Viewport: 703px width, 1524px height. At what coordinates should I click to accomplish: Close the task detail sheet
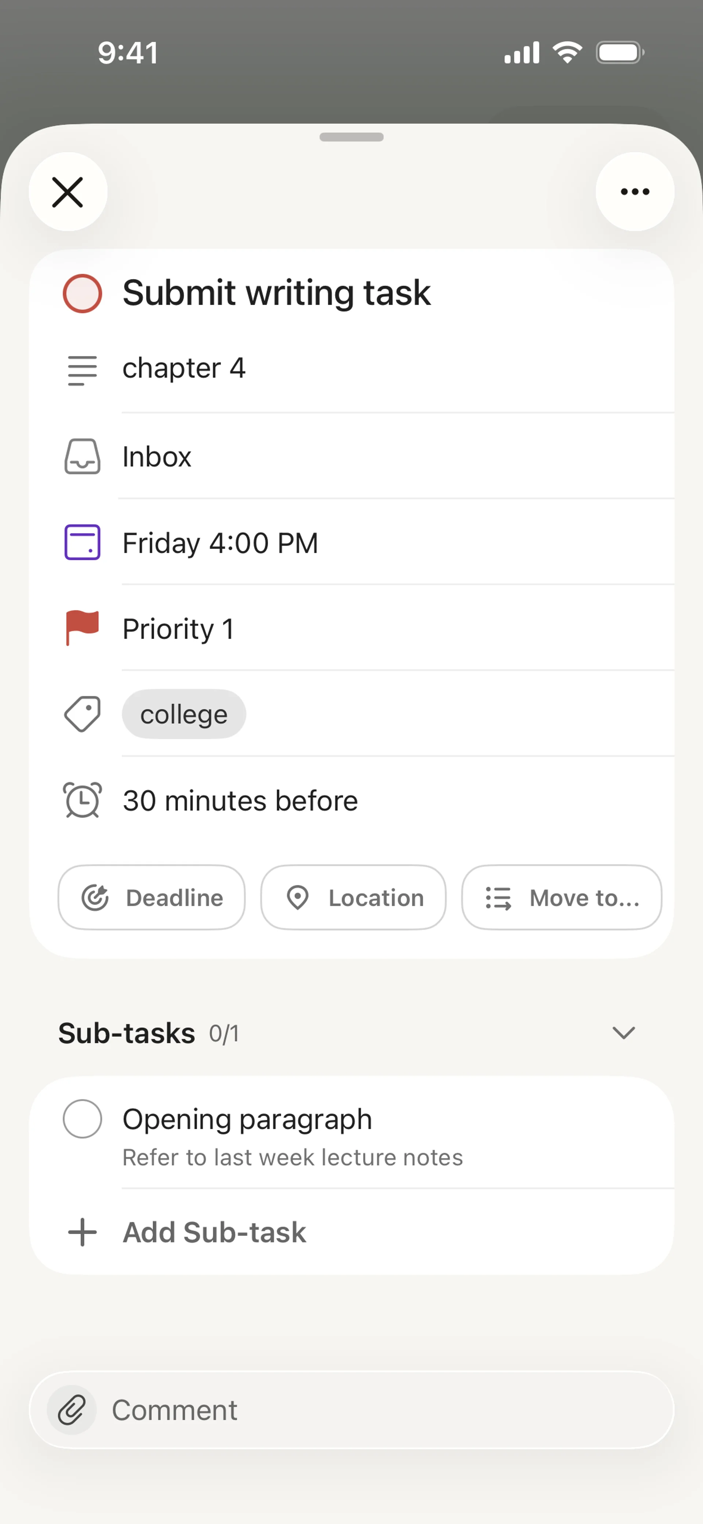(68, 192)
